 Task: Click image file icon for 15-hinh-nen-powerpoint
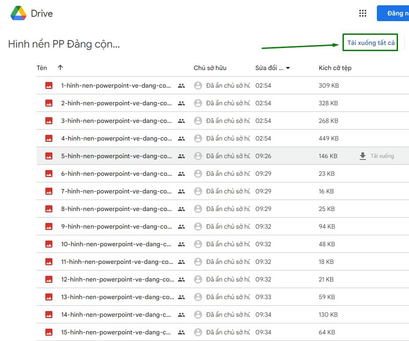click(x=49, y=332)
